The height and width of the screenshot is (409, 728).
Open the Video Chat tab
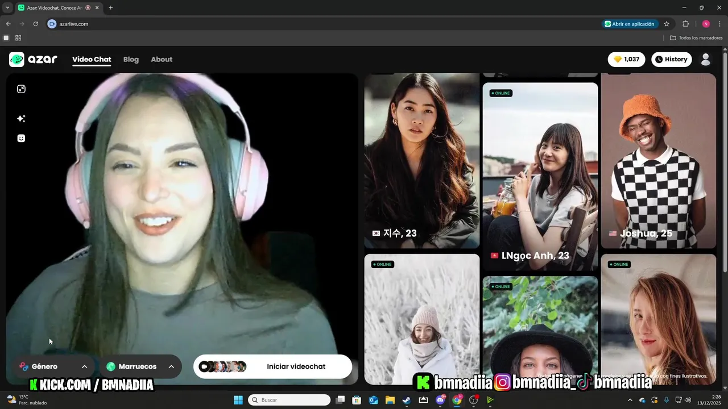point(92,59)
